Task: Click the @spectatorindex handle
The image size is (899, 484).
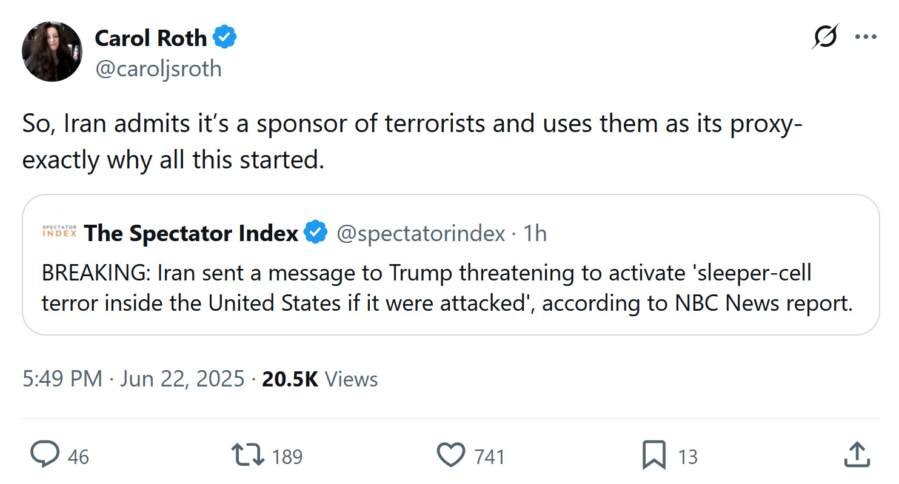Action: point(421,233)
